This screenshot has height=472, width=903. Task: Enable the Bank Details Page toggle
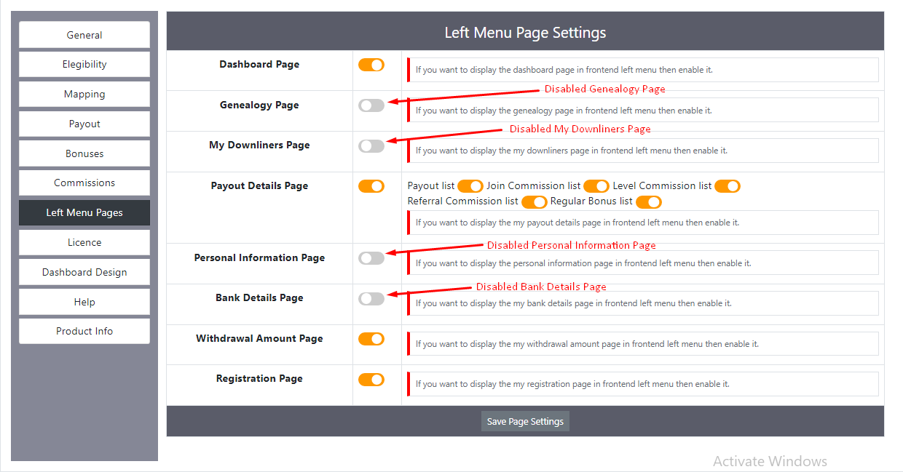tap(371, 298)
